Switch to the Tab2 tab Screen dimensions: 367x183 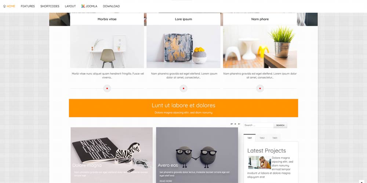tap(262, 138)
